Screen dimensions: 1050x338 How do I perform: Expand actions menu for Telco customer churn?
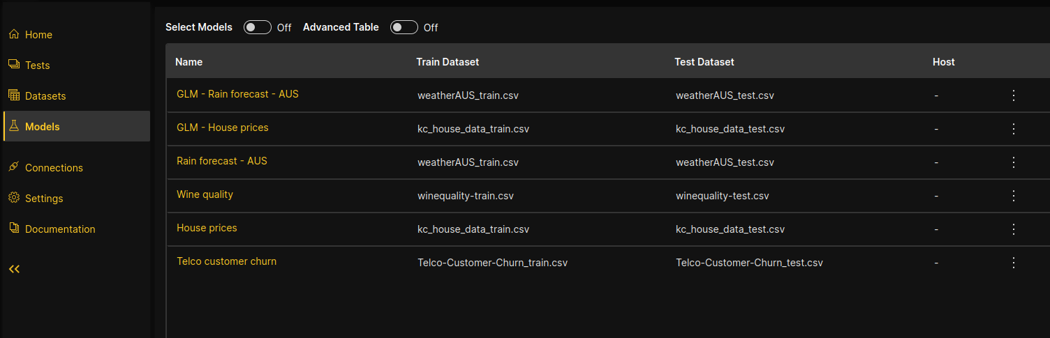[x=1014, y=263]
